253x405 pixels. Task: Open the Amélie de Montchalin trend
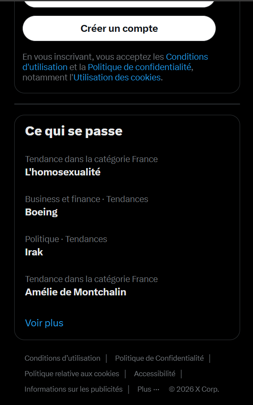[x=127, y=286]
